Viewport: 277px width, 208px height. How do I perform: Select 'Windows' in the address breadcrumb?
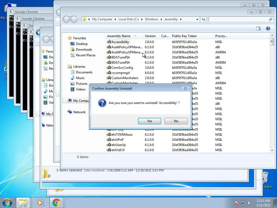(151, 19)
